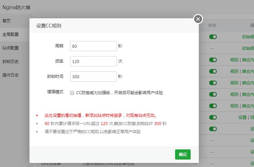
Task: Click the 周期 input field showing 60
Action: point(93,46)
